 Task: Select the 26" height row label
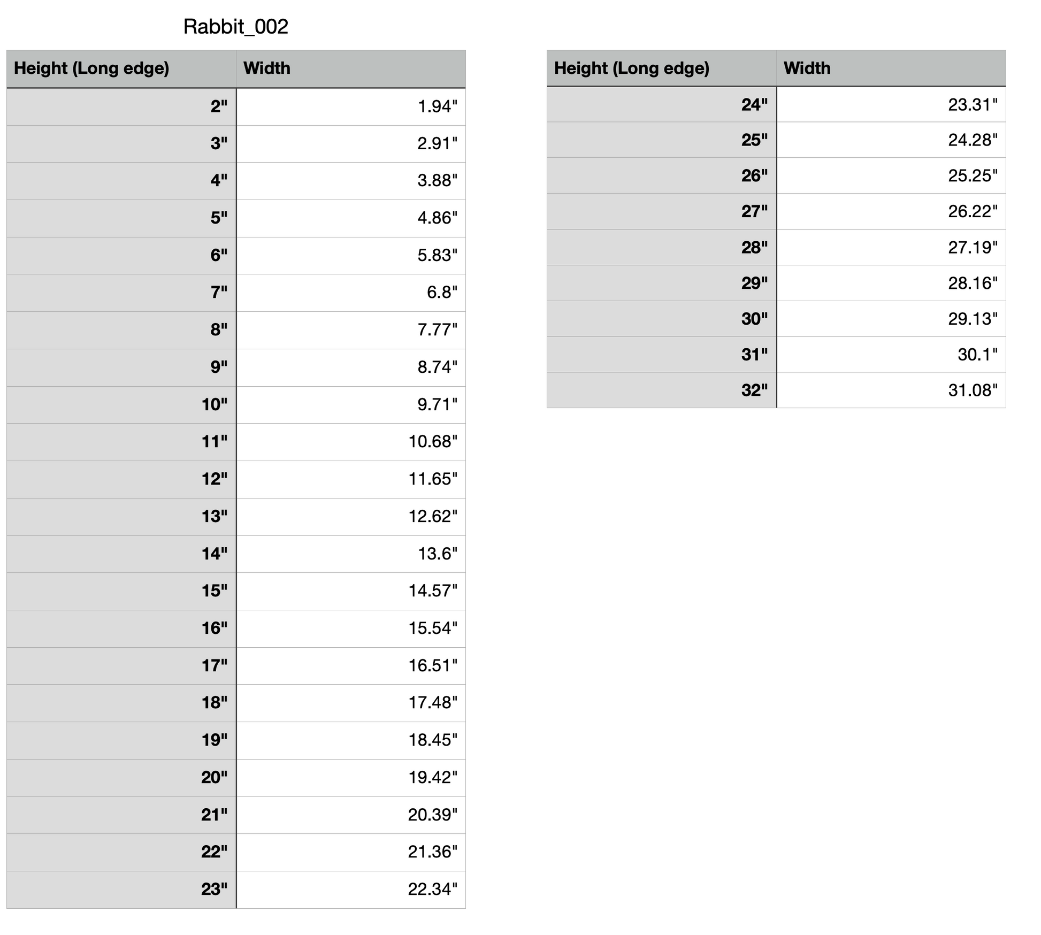click(754, 175)
